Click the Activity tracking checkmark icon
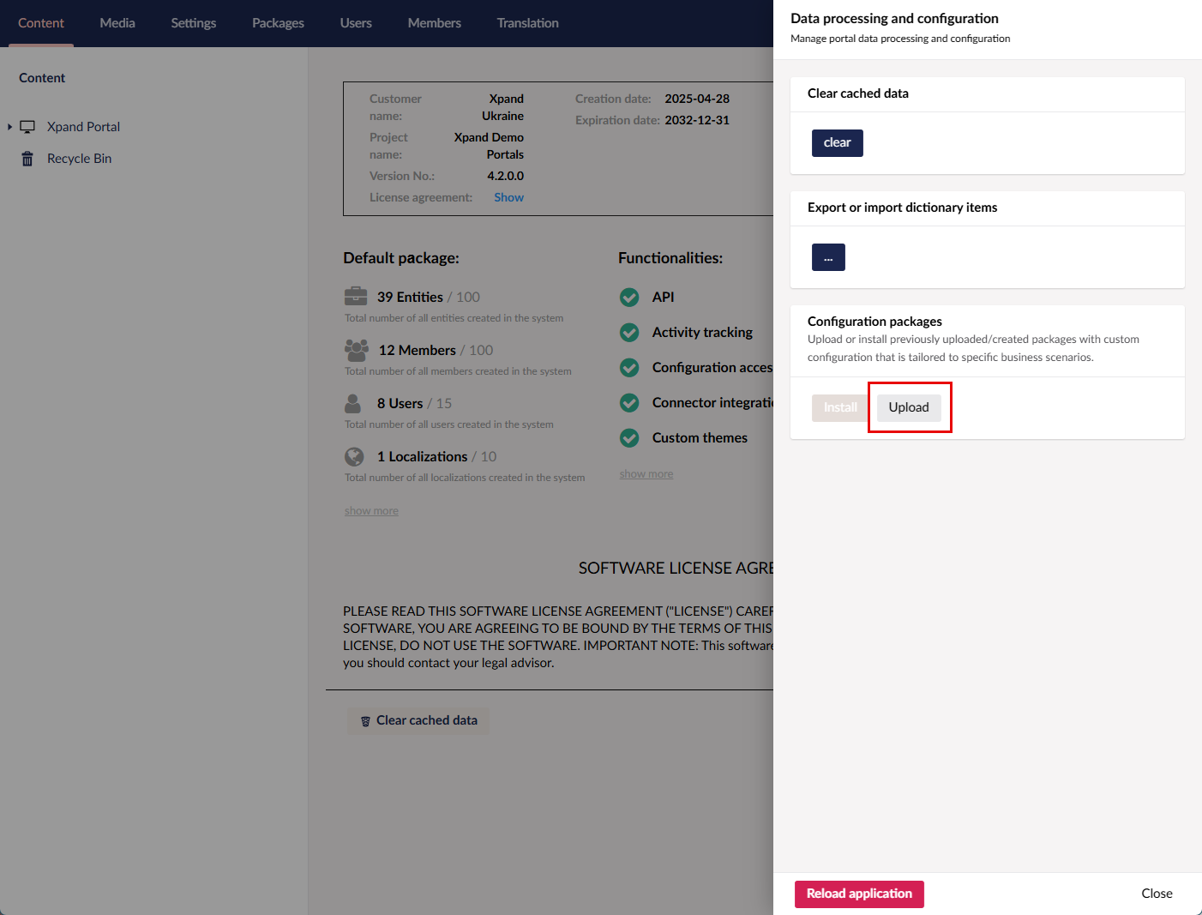Screen dimensions: 1202x915 [629, 333]
